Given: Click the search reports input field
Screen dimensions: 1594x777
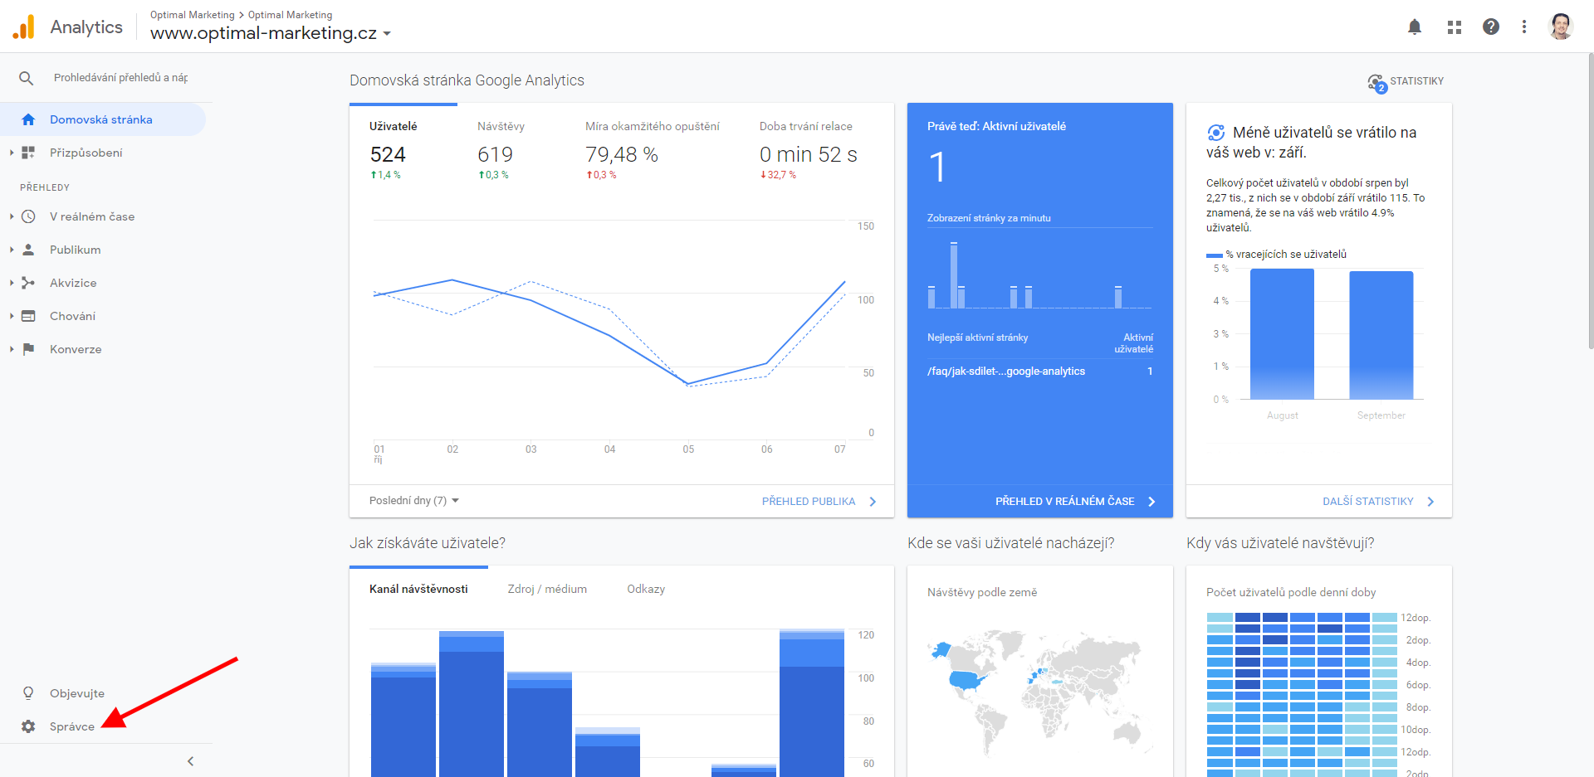Looking at the screenshot, I should [121, 78].
